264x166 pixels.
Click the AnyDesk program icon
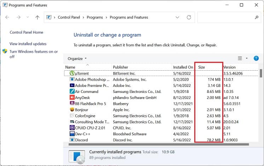72,97
